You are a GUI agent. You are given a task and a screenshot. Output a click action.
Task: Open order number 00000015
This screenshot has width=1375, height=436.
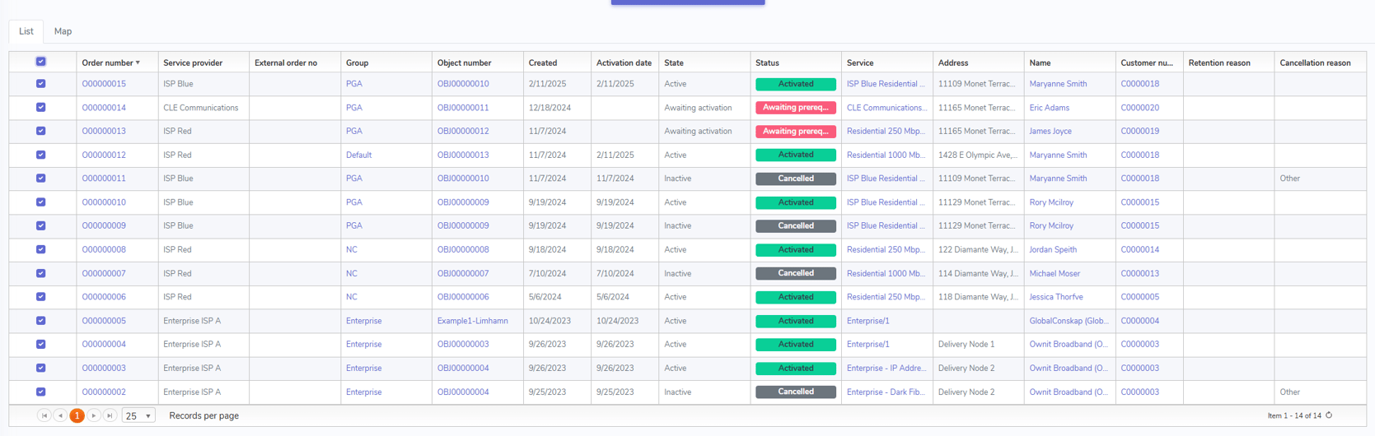104,84
